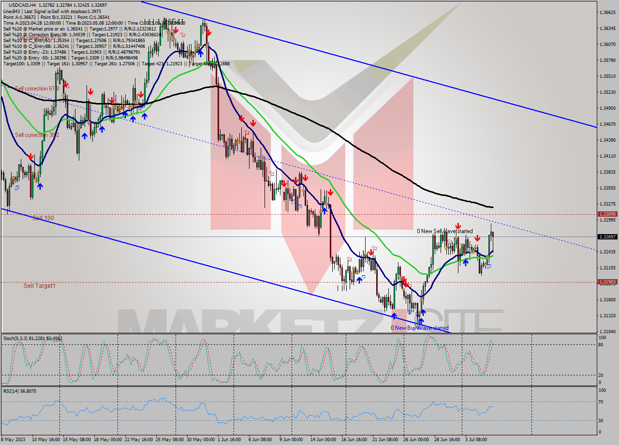Click the 1.34670 price axis value
This screenshot has height=445, width=619.
[607, 124]
